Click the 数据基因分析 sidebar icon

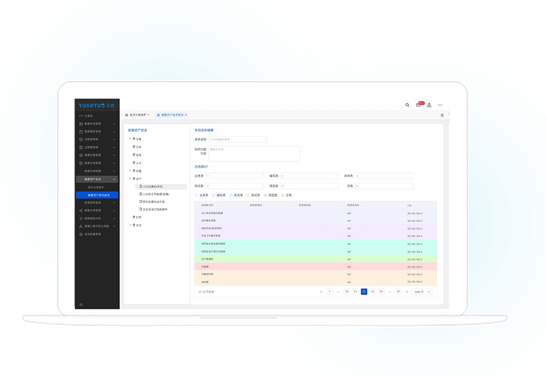point(81,218)
